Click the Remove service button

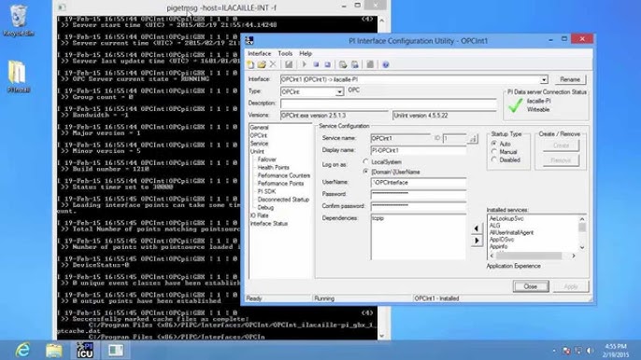[561, 160]
